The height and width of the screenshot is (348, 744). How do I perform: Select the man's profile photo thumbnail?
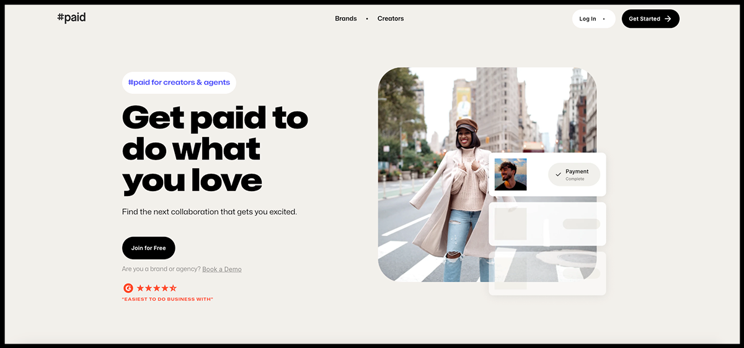(510, 174)
